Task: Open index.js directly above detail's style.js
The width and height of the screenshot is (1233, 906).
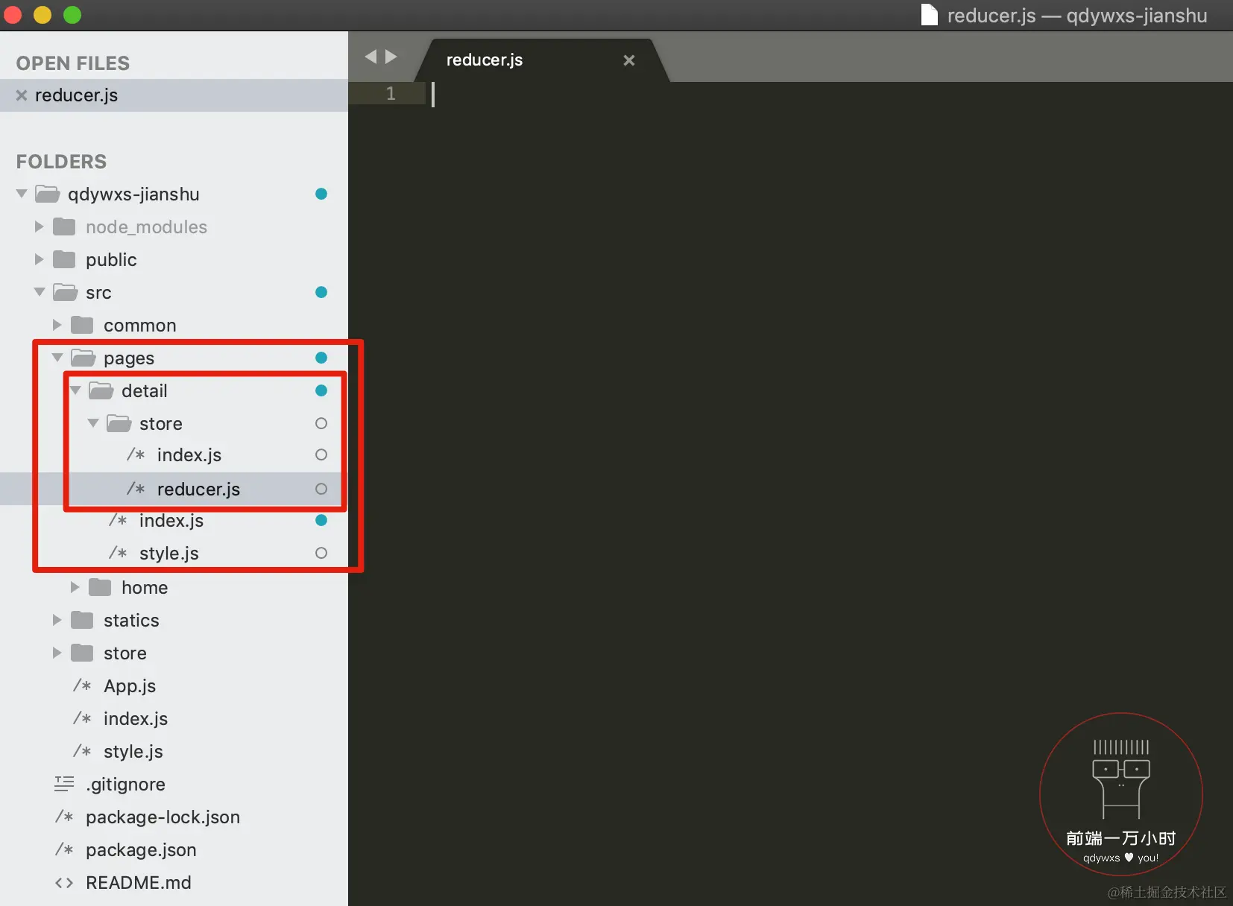Action: point(171,521)
